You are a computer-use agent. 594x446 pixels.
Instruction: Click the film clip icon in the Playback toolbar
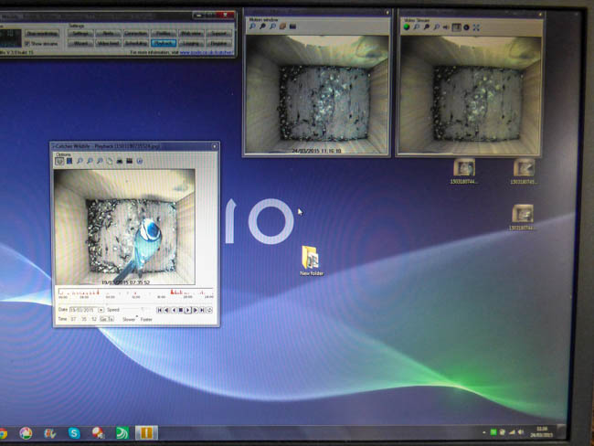(x=130, y=161)
